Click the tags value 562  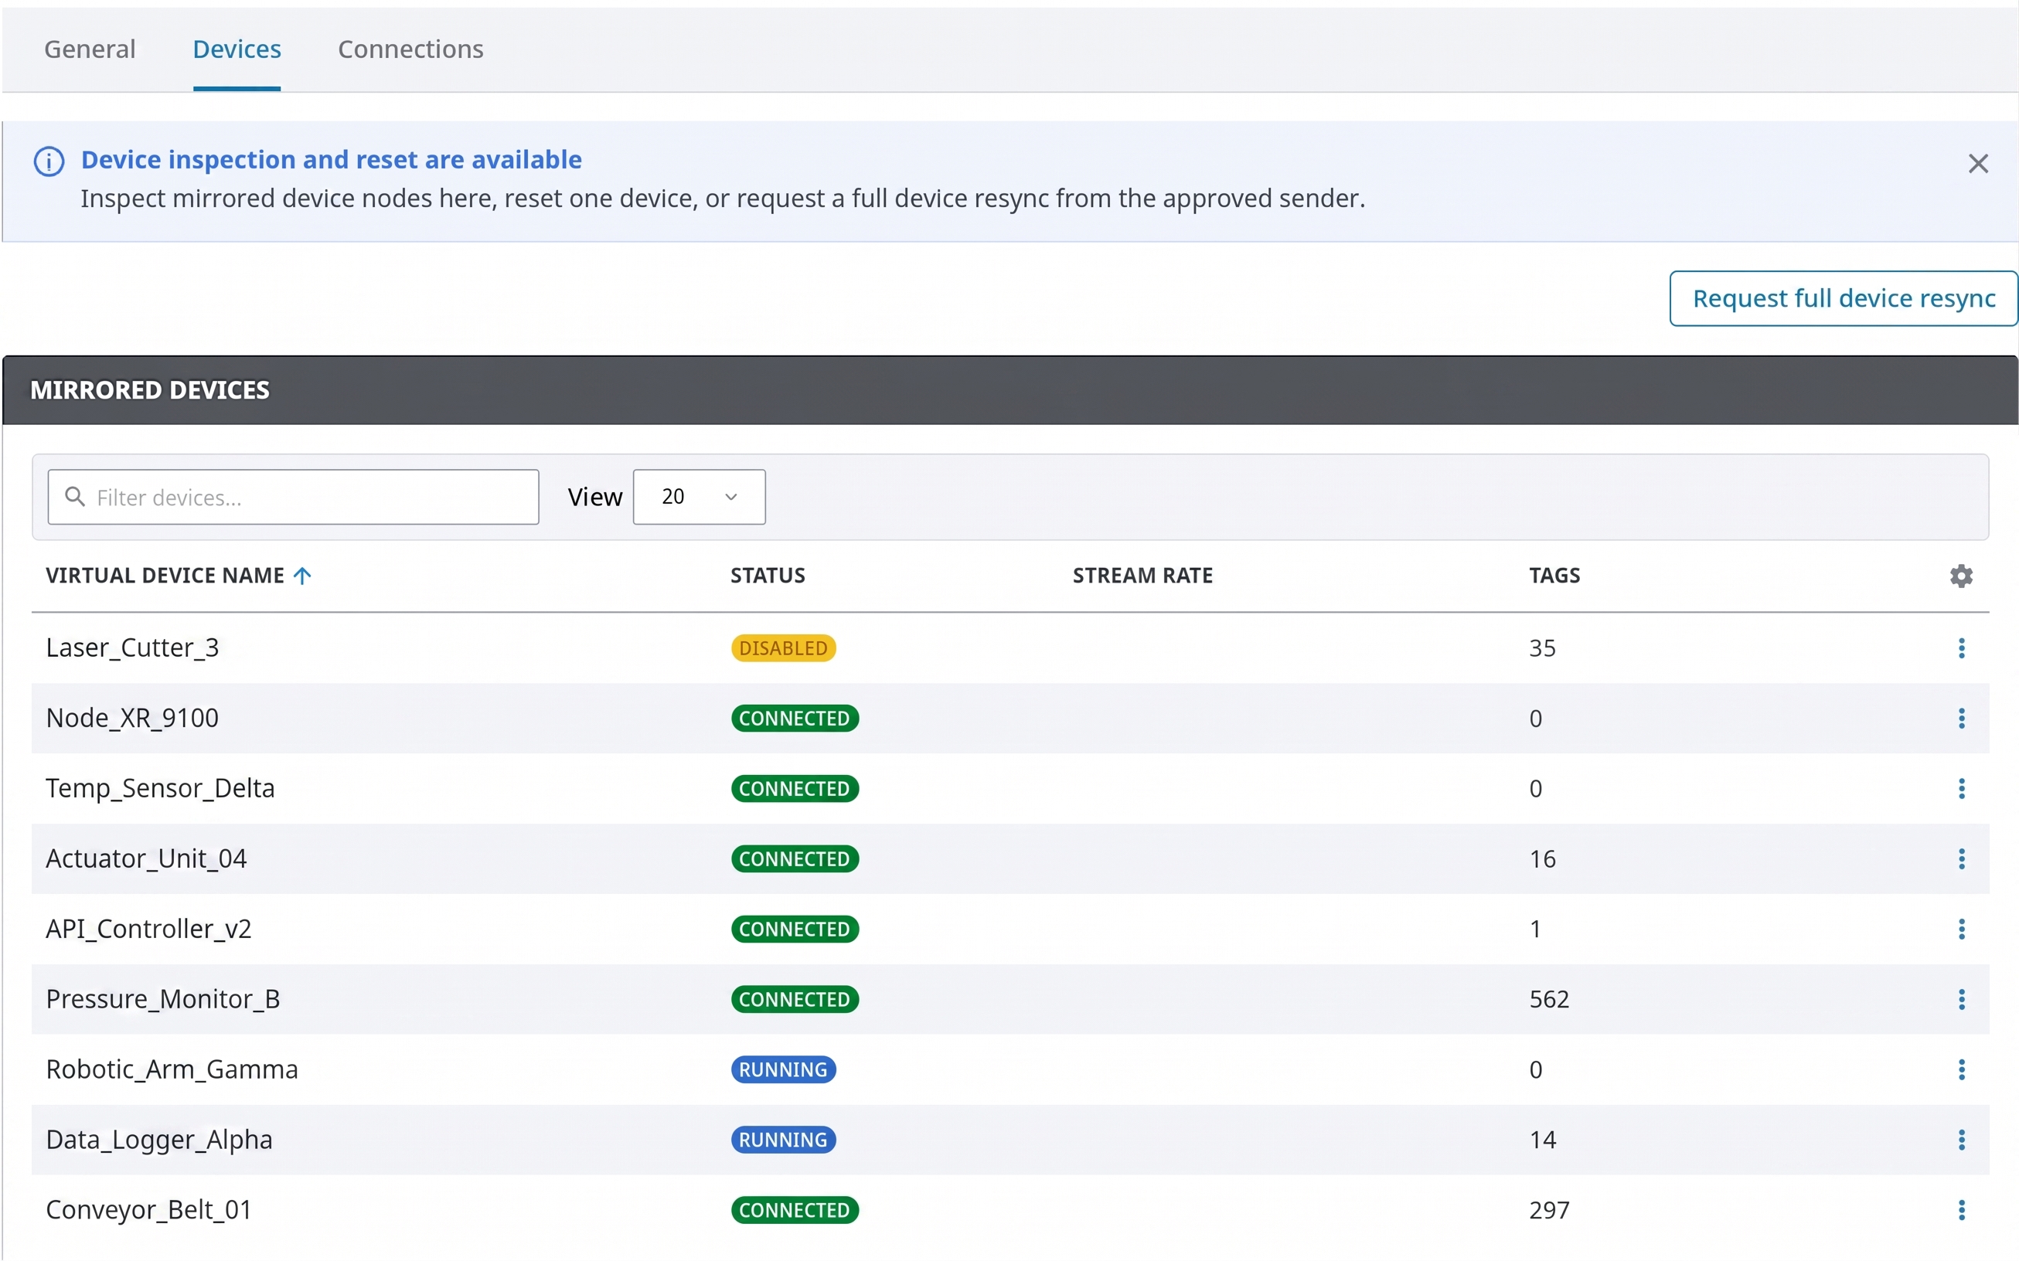point(1548,999)
